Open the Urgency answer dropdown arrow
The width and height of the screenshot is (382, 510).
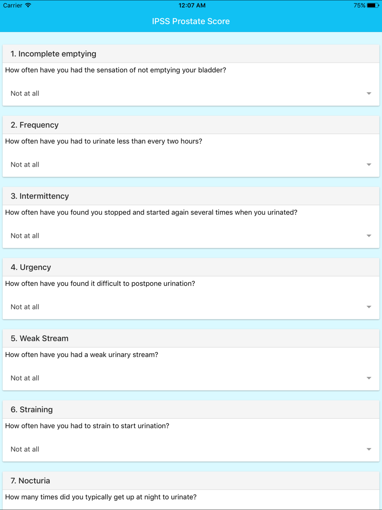[x=369, y=307]
